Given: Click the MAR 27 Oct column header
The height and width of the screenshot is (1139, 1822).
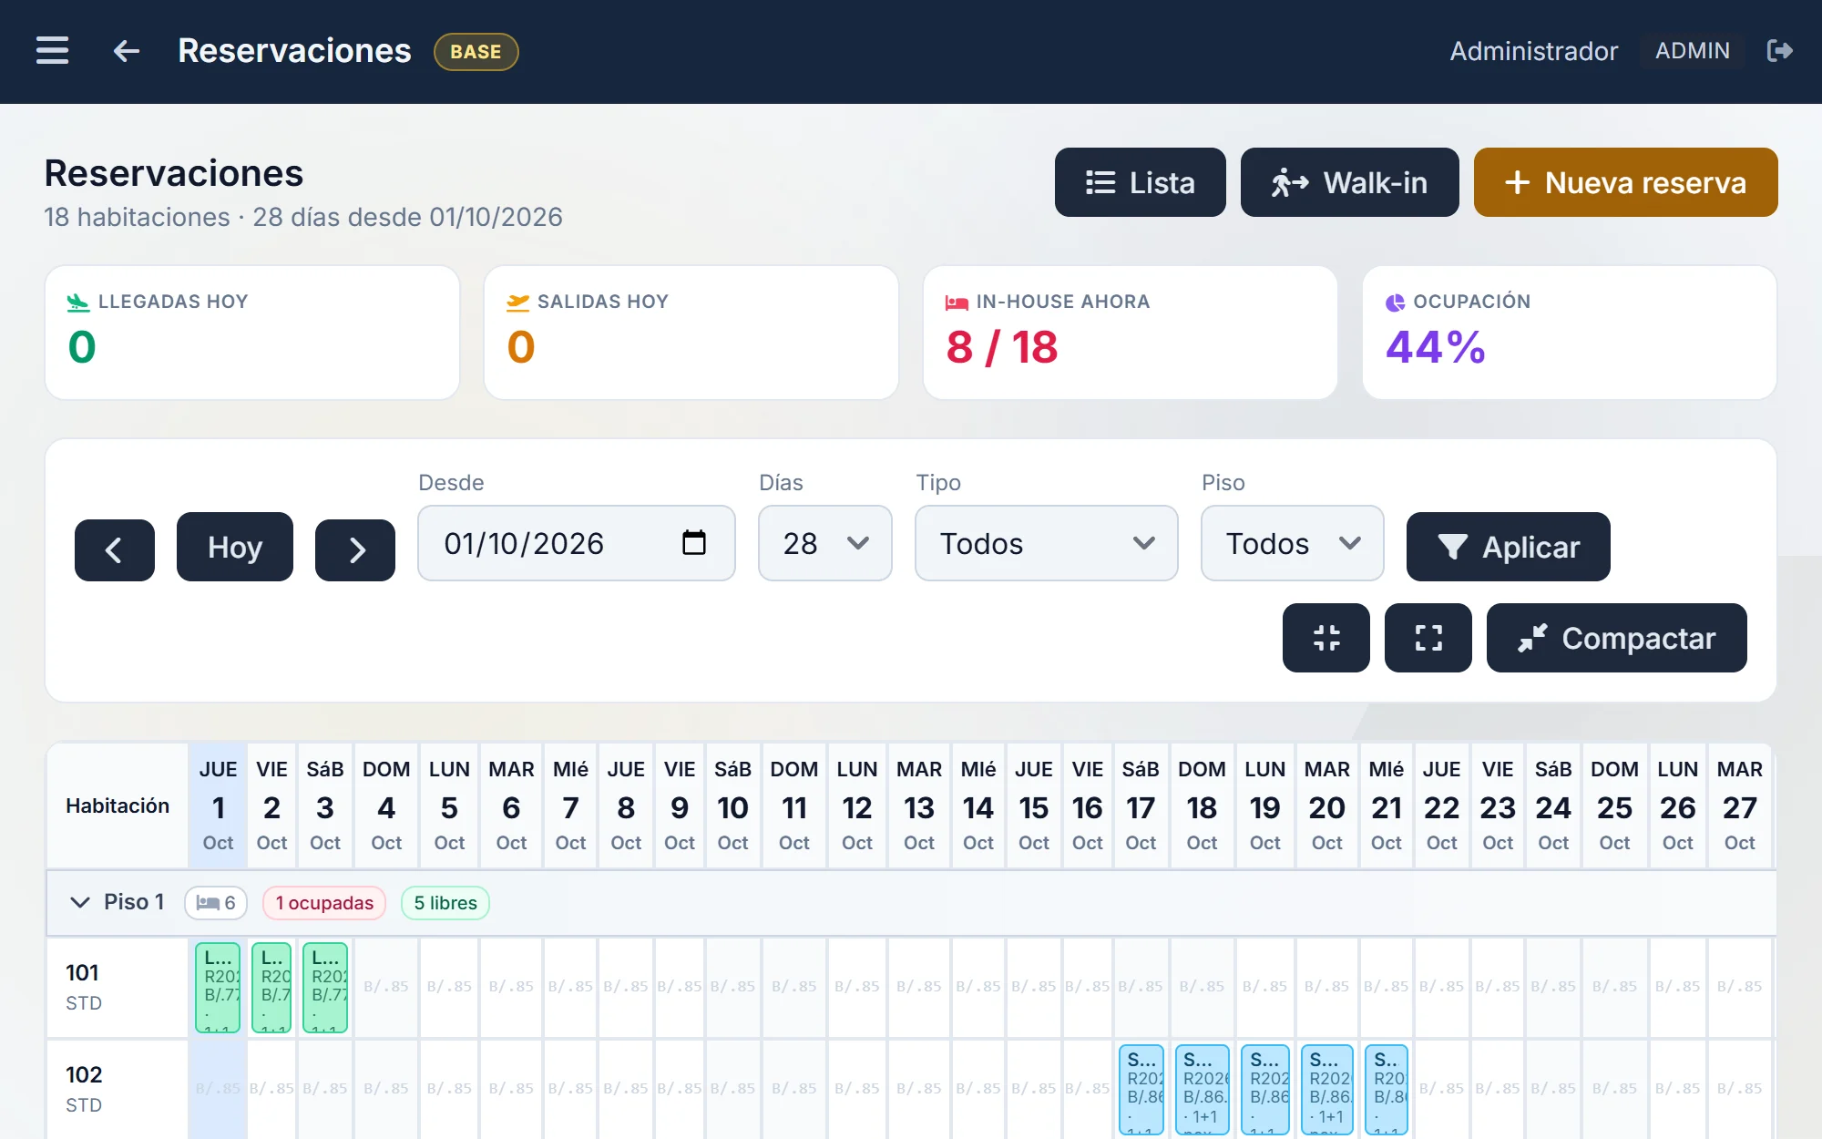Looking at the screenshot, I should [x=1739, y=806].
